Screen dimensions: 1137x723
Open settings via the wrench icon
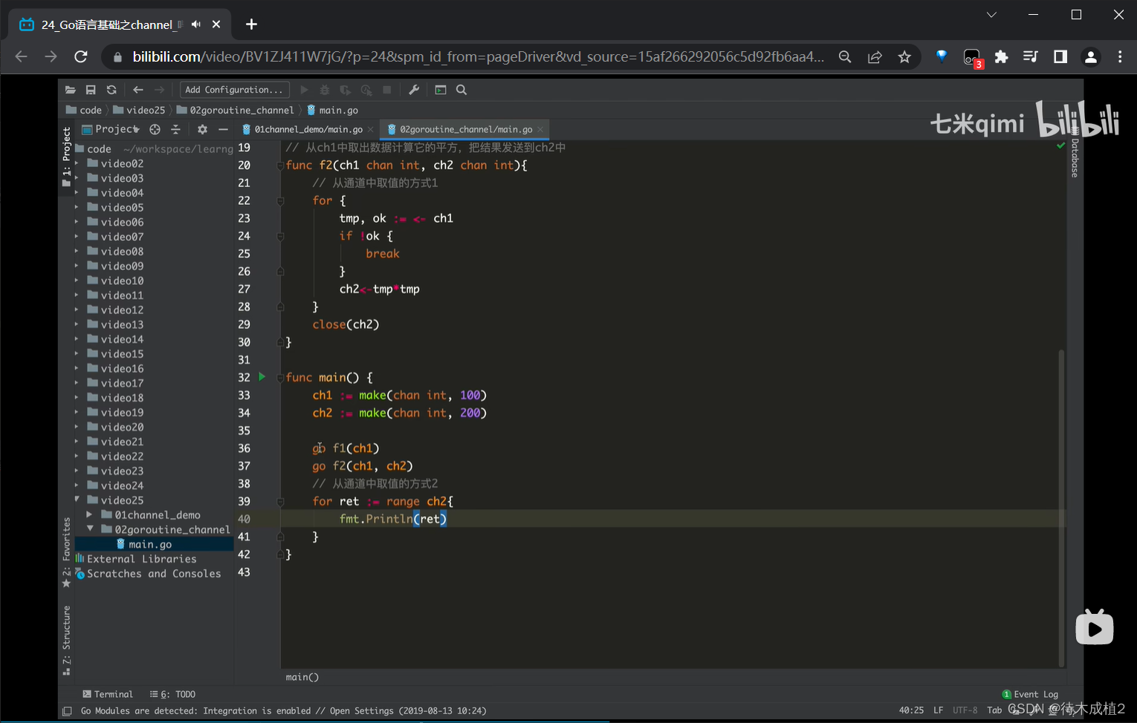[414, 90]
